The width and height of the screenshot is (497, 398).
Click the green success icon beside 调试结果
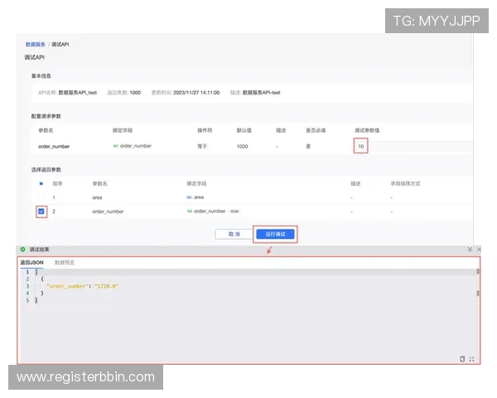[22, 249]
